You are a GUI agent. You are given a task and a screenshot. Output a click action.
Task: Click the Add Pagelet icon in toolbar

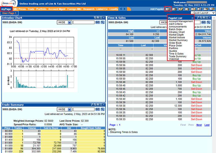[x=168, y=9]
